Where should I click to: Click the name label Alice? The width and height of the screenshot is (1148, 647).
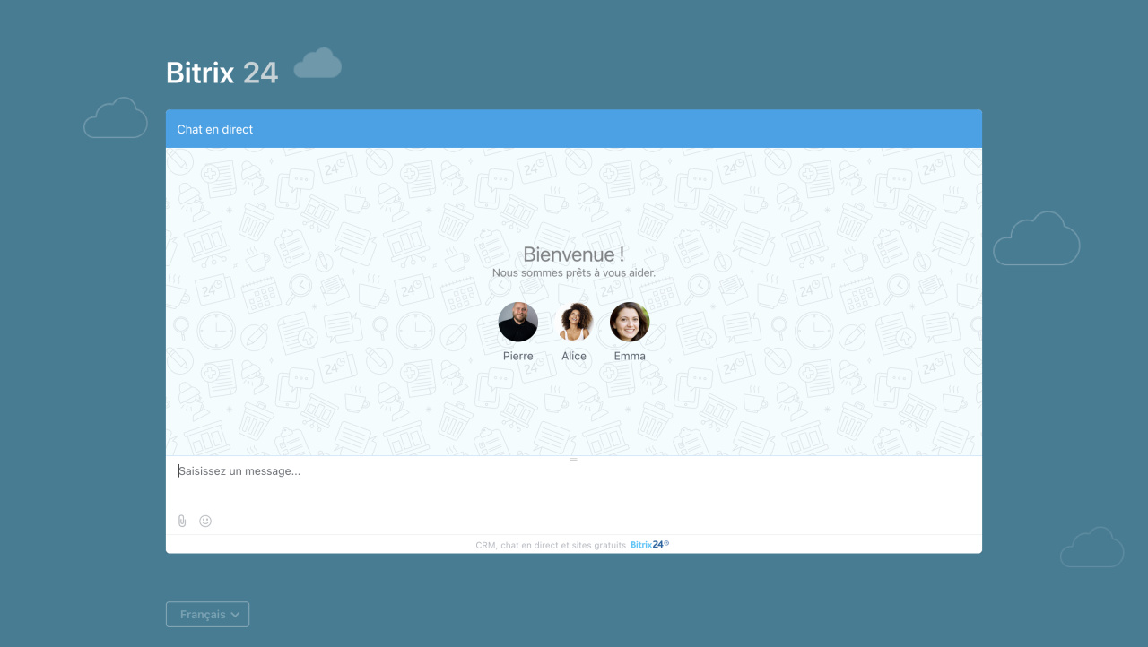[x=574, y=356]
